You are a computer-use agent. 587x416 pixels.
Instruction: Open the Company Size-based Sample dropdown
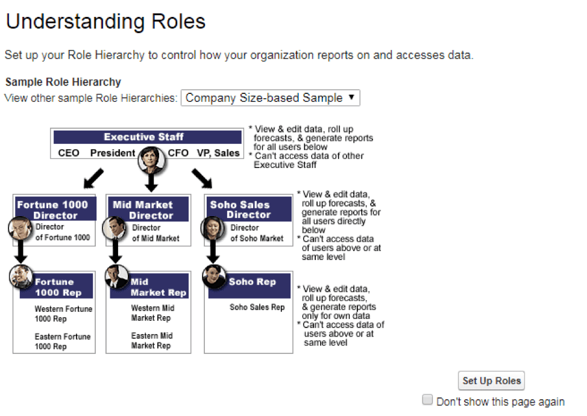(x=270, y=98)
